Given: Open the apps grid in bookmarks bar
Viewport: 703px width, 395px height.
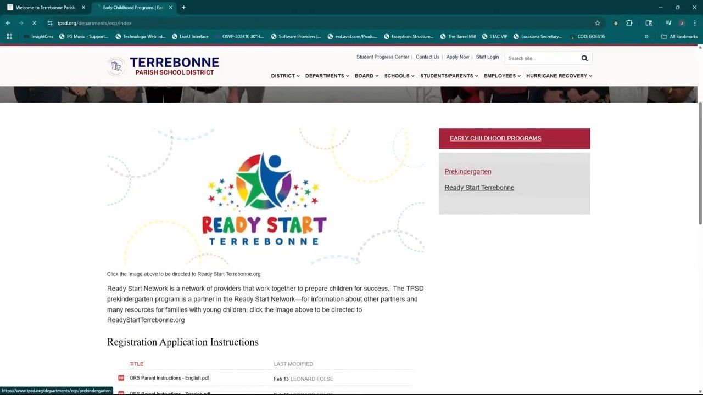Looking at the screenshot, I should (x=9, y=37).
